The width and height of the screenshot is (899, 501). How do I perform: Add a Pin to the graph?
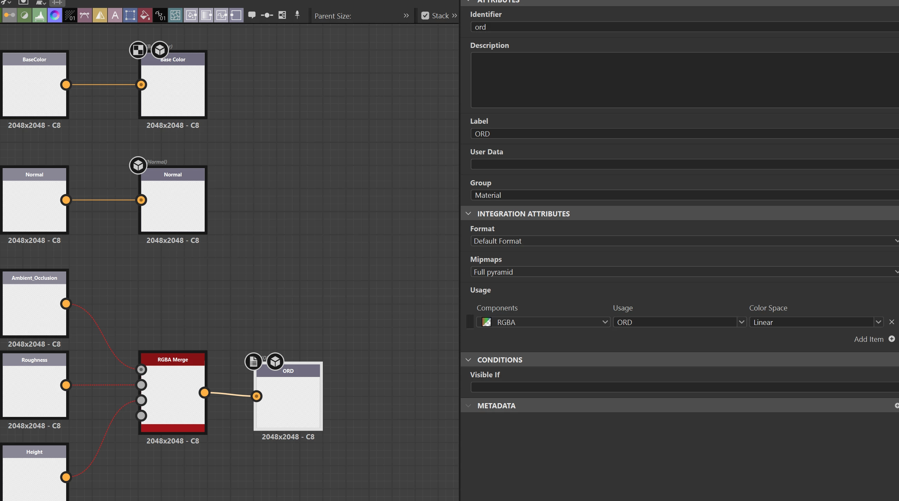pyautogui.click(x=297, y=15)
